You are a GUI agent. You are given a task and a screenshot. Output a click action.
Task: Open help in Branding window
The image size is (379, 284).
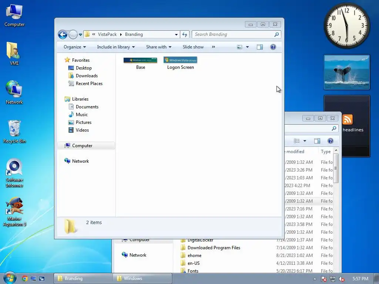click(x=273, y=47)
